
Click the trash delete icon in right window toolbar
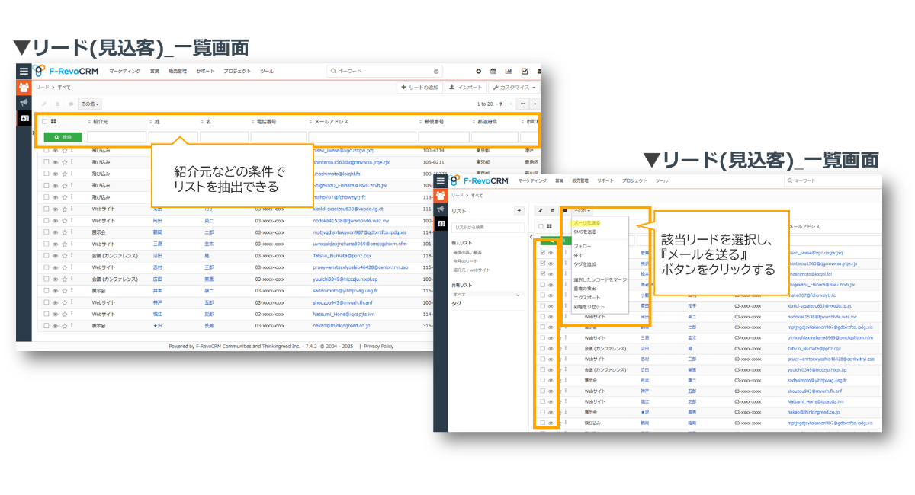[x=553, y=210]
